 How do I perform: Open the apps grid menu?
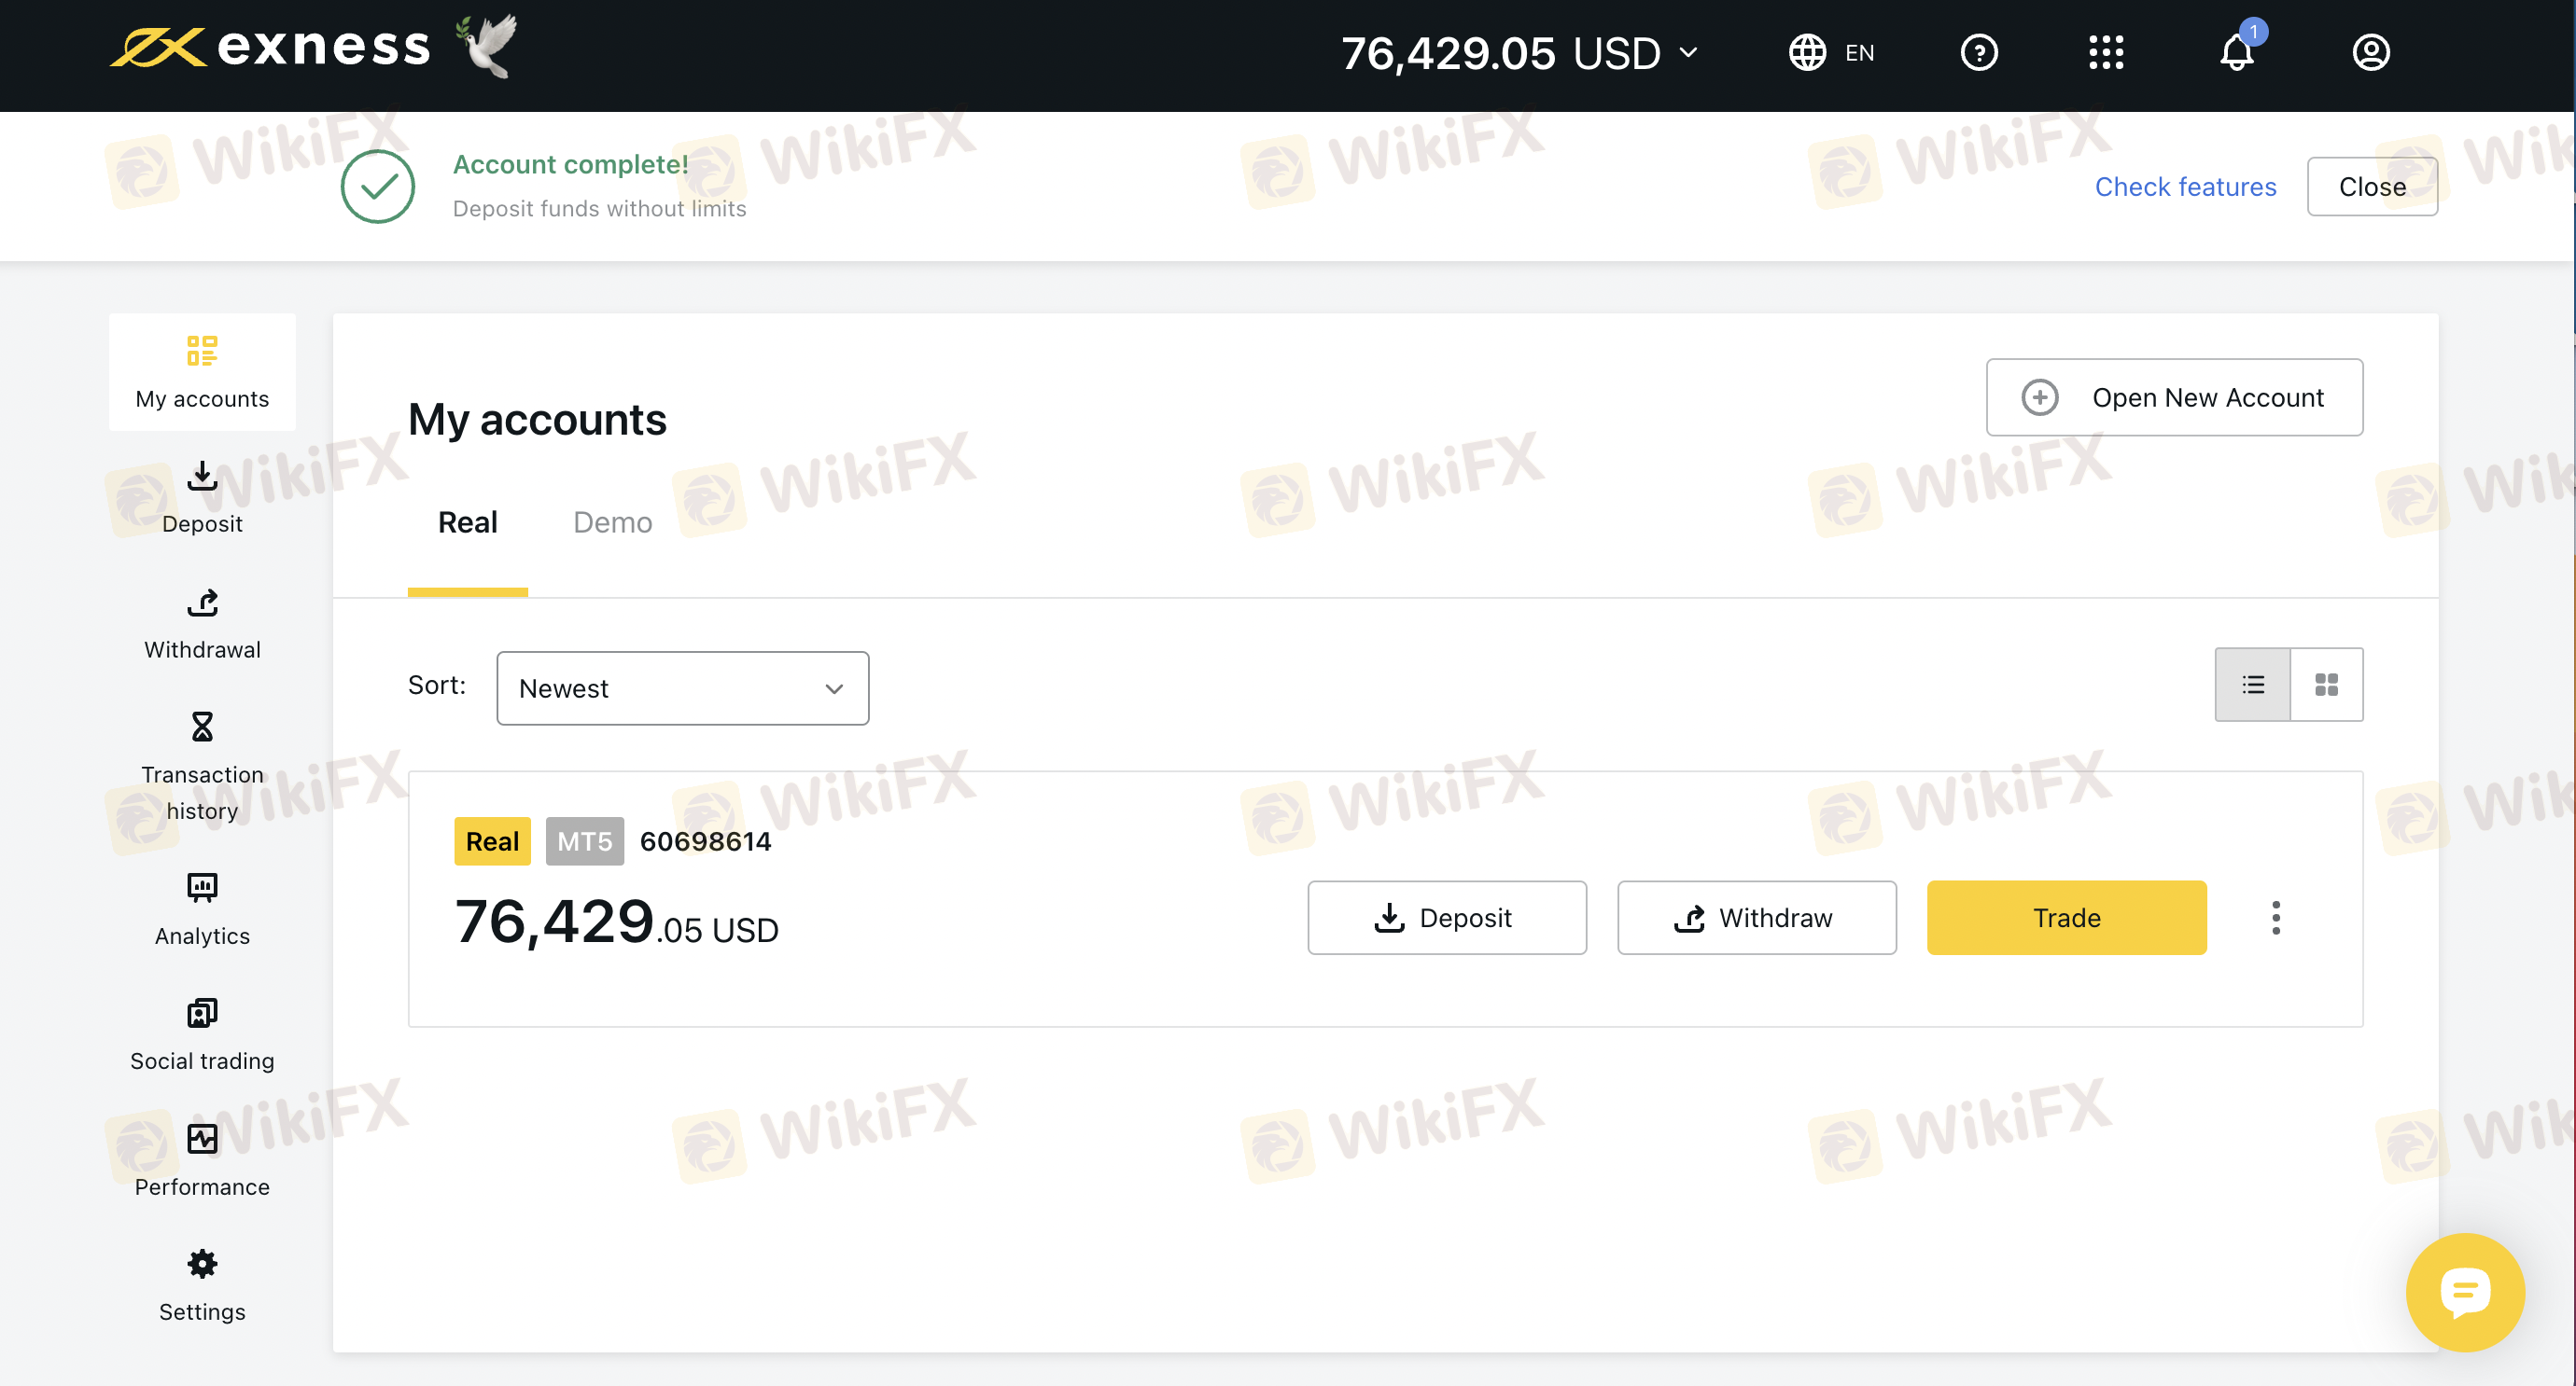[2106, 53]
